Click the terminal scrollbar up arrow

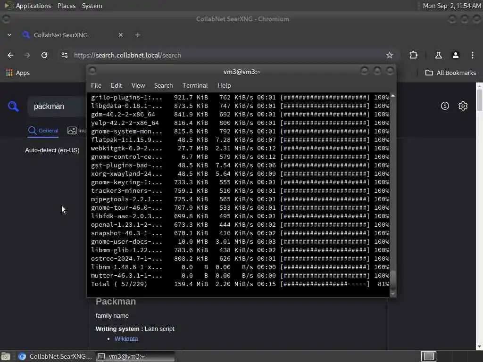pos(393,96)
